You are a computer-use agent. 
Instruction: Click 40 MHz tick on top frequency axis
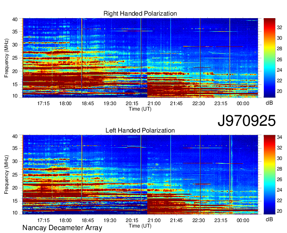tap(15, 19)
